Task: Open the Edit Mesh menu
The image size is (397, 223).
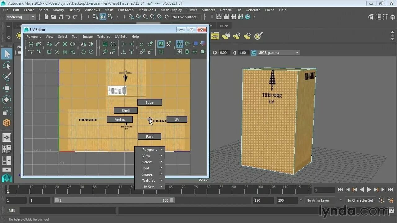Action: click(126, 10)
